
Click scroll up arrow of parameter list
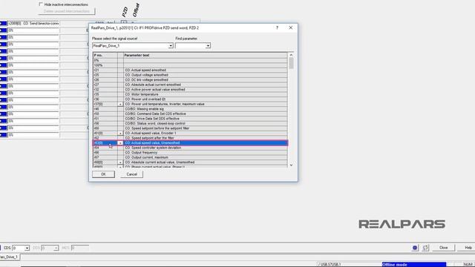tap(291, 55)
